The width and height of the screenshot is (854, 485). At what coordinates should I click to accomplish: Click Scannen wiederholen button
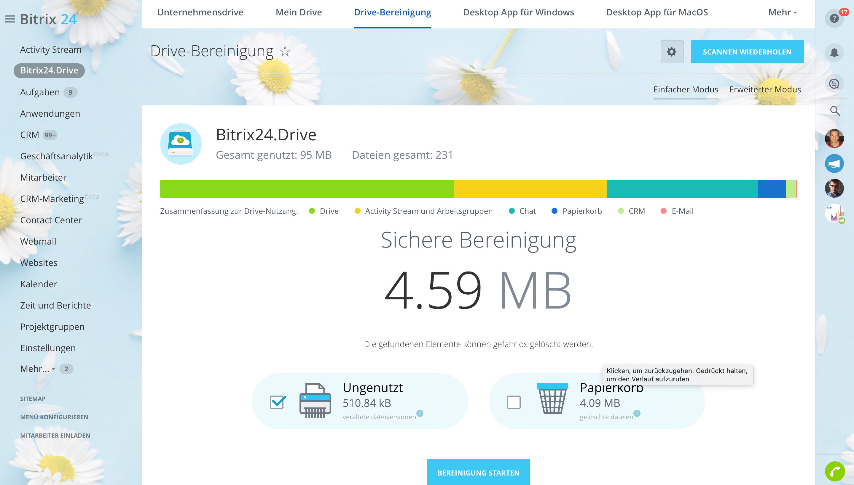(747, 52)
